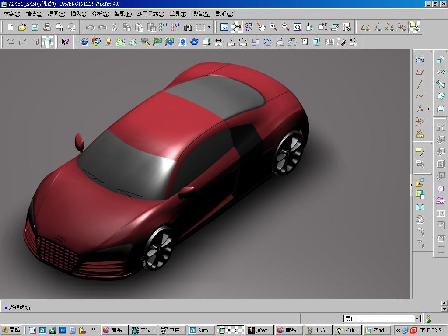Toggle spin center display
Image resolution: width=448 pixels, height=336 pixels.
pyautogui.click(x=237, y=27)
